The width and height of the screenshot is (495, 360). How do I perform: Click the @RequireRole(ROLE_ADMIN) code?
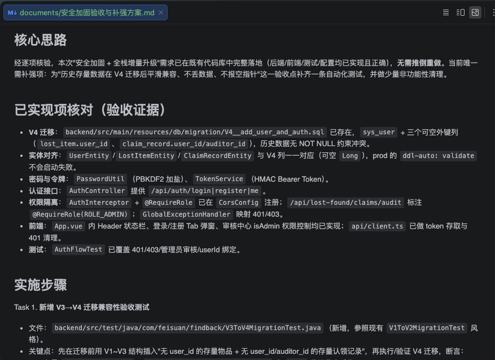(x=80, y=214)
